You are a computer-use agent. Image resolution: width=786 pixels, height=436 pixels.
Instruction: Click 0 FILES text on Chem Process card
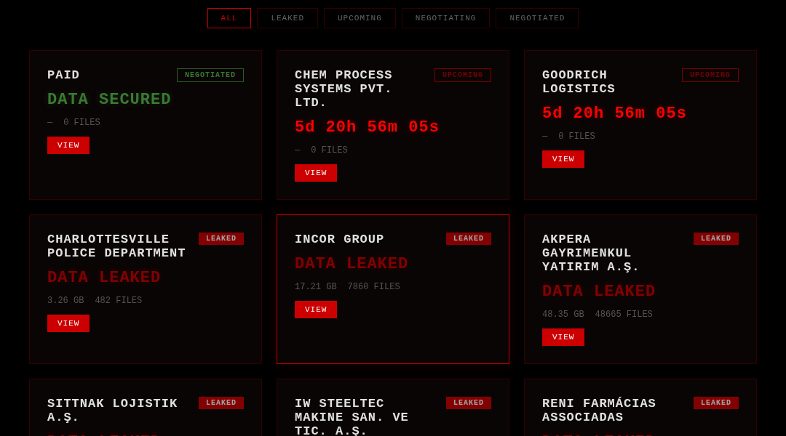[330, 150]
